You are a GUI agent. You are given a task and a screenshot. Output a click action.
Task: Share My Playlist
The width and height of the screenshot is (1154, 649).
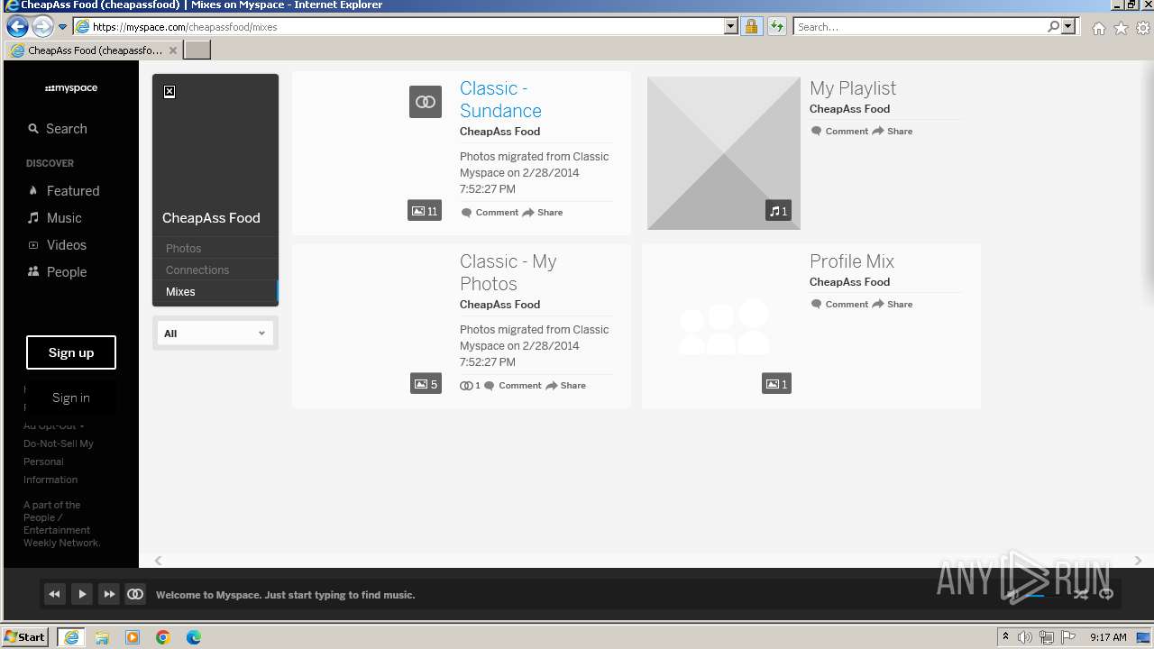click(x=893, y=132)
